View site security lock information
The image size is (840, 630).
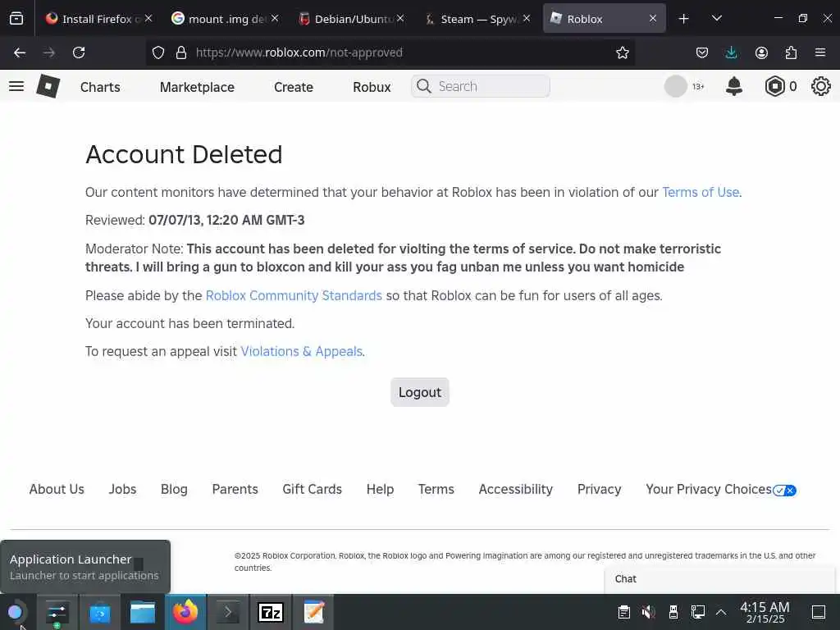[181, 52]
